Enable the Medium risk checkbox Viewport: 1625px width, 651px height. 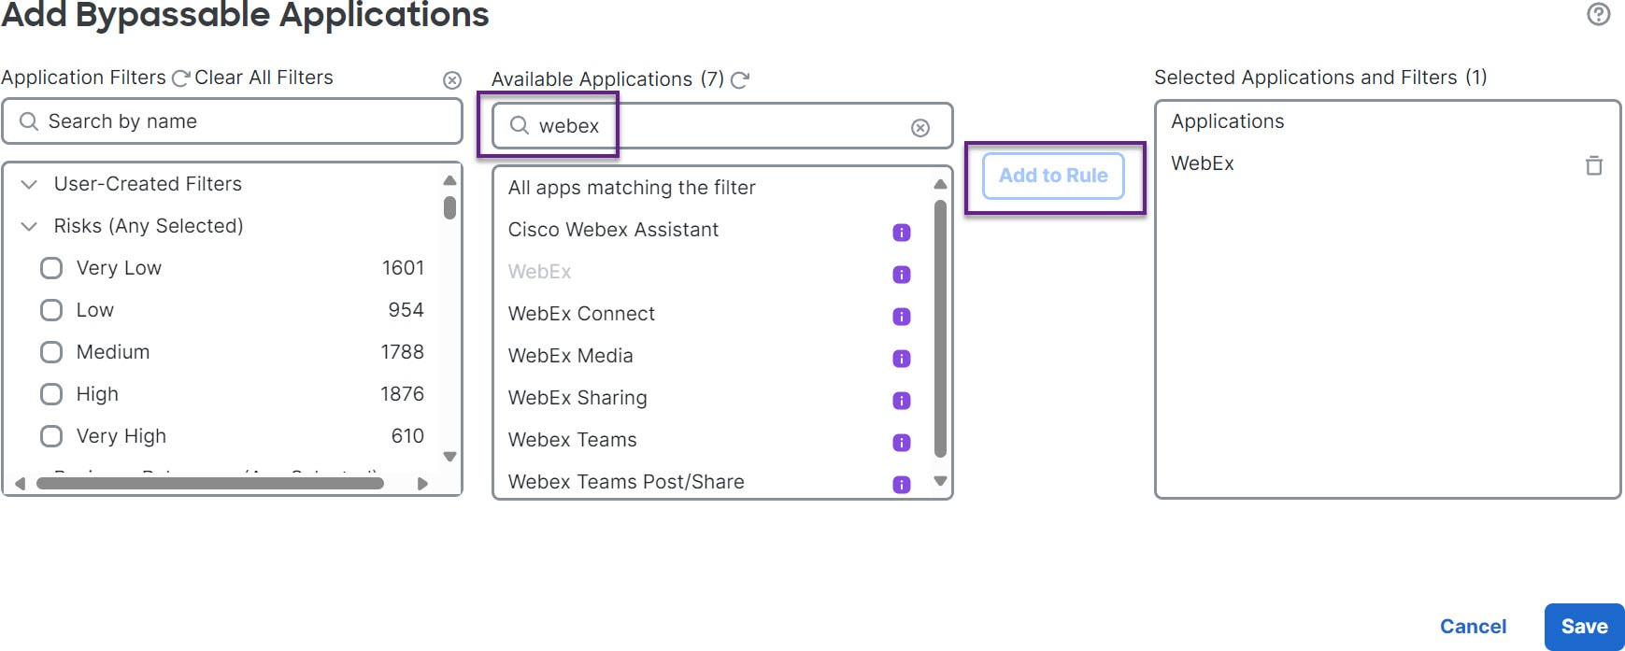(x=51, y=352)
